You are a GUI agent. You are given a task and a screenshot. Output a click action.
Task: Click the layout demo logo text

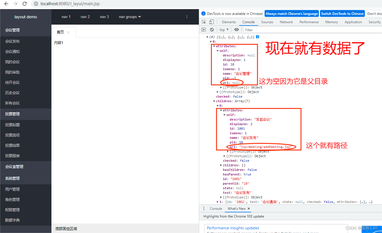26,17
